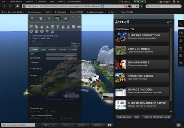Screen dimensions: 184x128
Task: Switch to the Texture tab
Action: 62,50
